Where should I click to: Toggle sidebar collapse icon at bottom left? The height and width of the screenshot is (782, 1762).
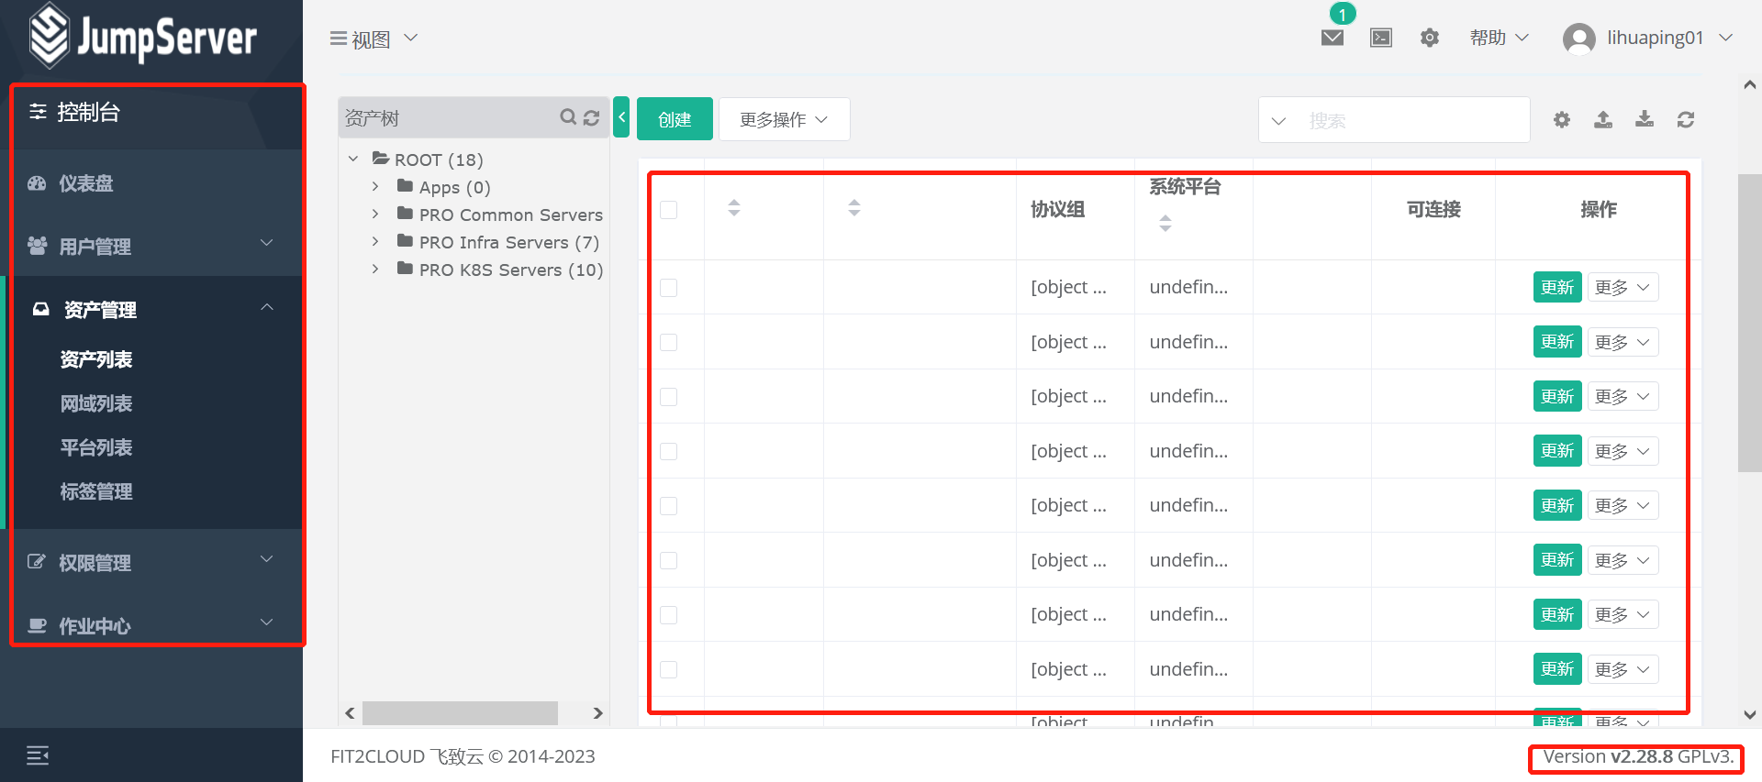point(38,755)
